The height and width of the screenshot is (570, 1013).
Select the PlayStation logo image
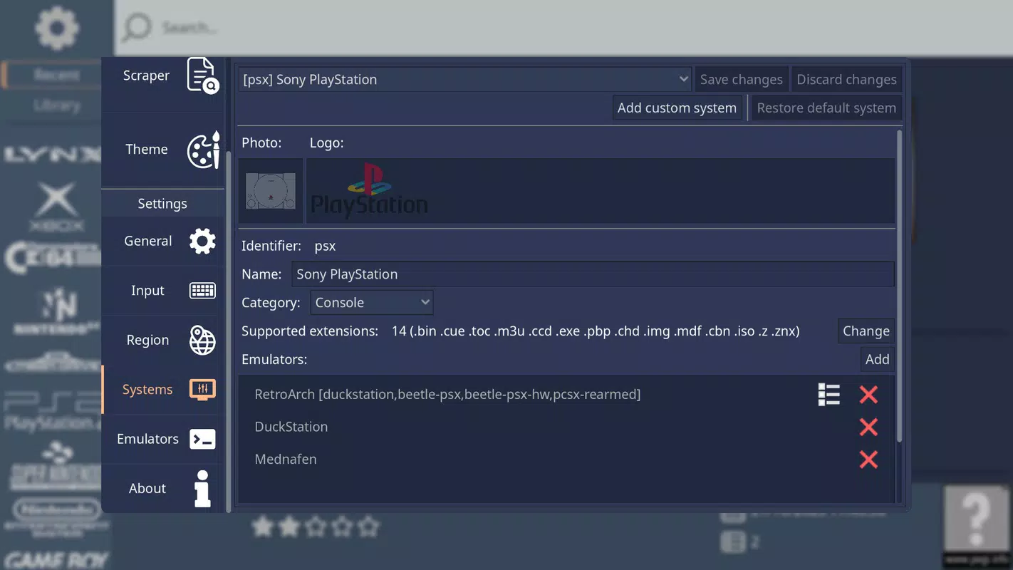tap(369, 191)
